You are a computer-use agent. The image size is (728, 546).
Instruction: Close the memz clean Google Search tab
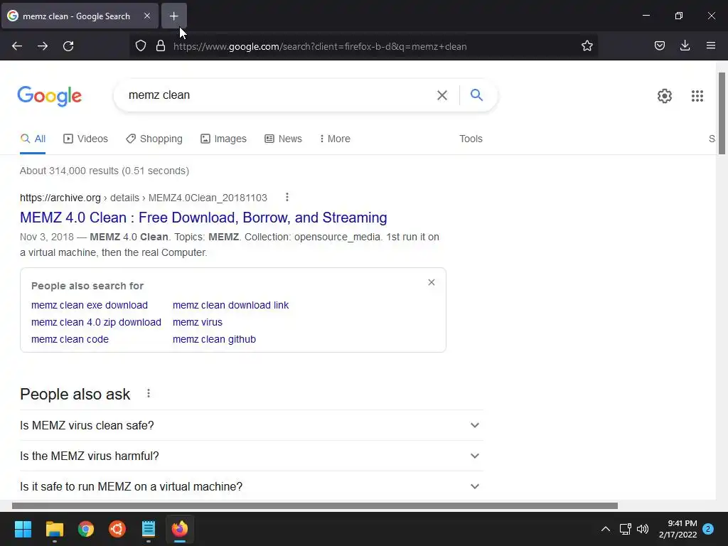[146, 16]
